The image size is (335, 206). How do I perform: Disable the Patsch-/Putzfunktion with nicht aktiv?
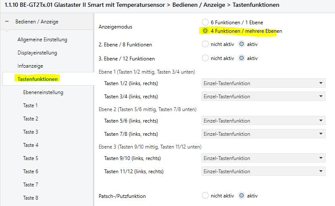(205, 196)
